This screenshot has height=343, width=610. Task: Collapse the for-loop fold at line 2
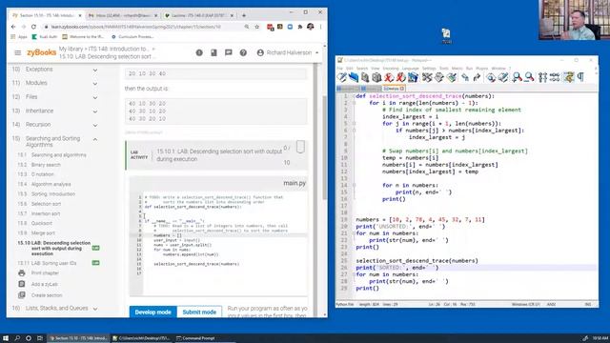click(354, 103)
